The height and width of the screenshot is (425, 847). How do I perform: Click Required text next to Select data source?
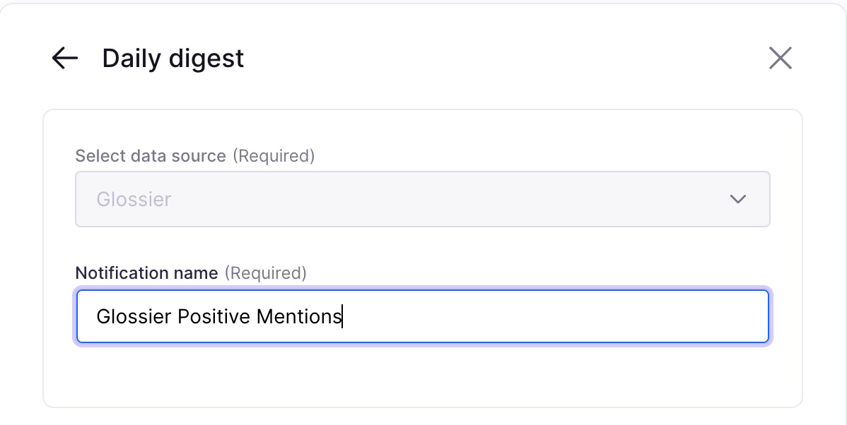(x=274, y=156)
